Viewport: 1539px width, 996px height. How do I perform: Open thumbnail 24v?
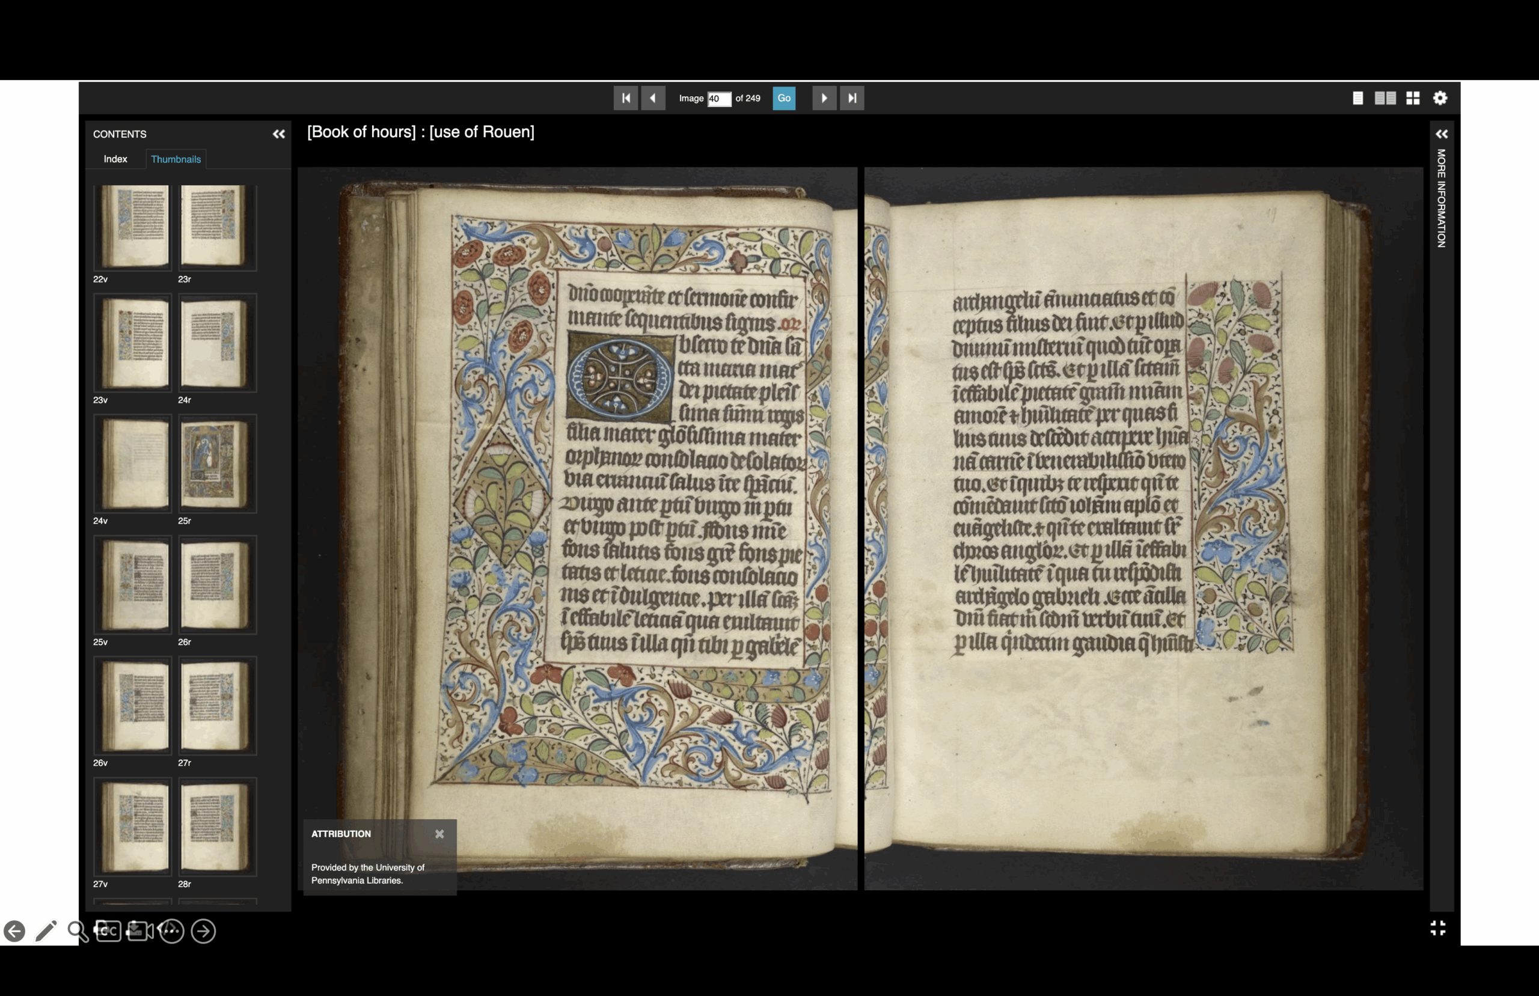tap(133, 463)
